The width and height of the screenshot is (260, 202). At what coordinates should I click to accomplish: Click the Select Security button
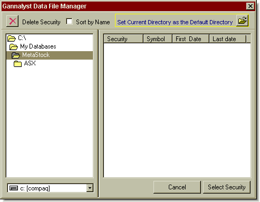click(227, 187)
